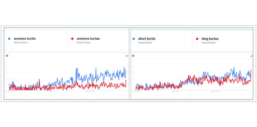Open help for the short kurtis chart
Image resolution: width=257 pixels, height=127 pixels.
point(133,56)
